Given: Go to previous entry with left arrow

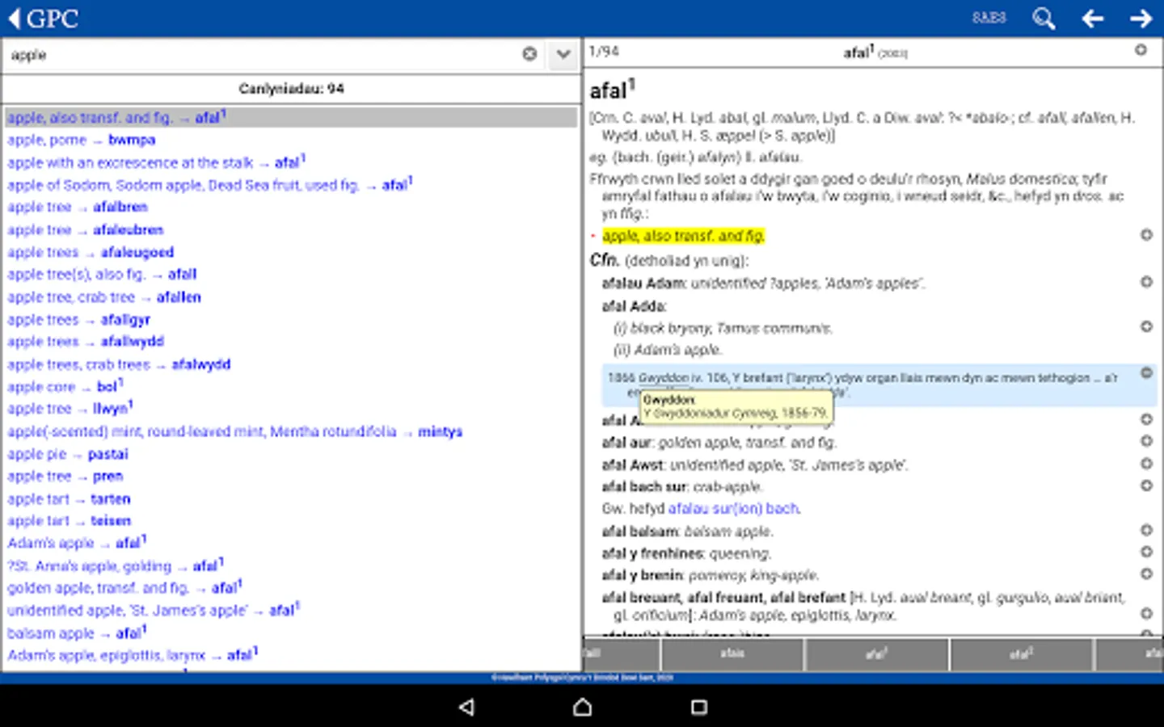Looking at the screenshot, I should point(1093,18).
